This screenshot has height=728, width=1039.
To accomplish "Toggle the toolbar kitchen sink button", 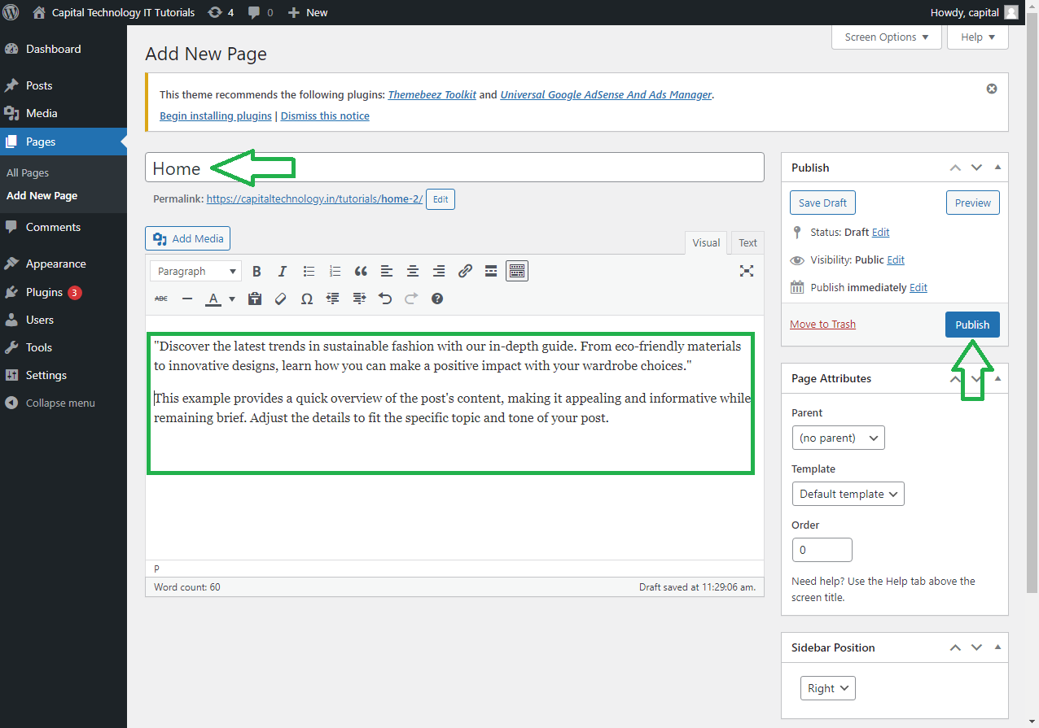I will tap(517, 272).
